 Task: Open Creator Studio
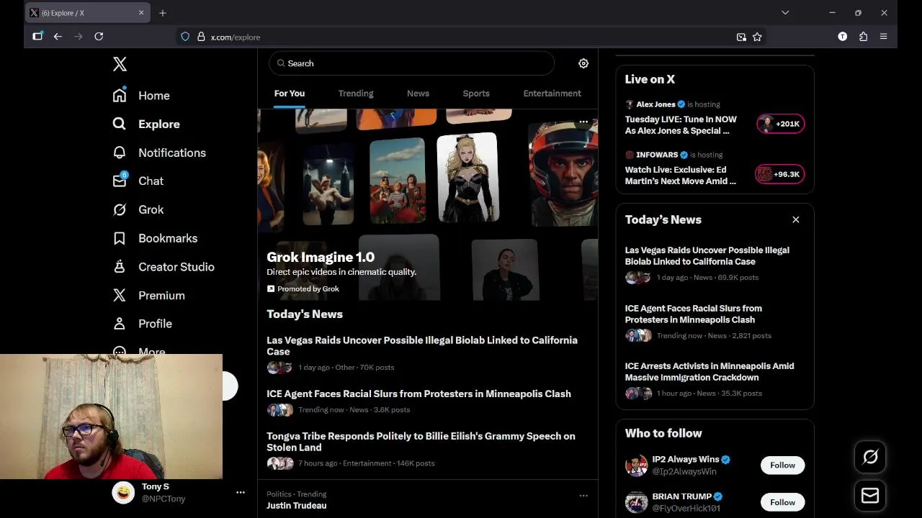(164, 267)
